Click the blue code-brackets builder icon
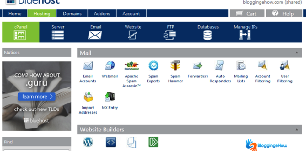306x151 pixels. [111, 142]
